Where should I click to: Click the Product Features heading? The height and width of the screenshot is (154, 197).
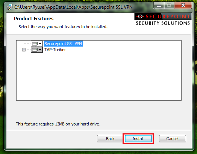pos(34,18)
